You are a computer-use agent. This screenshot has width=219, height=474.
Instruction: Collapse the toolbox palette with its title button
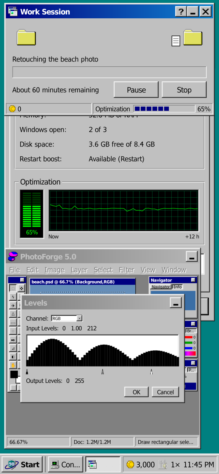[x=22, y=280]
